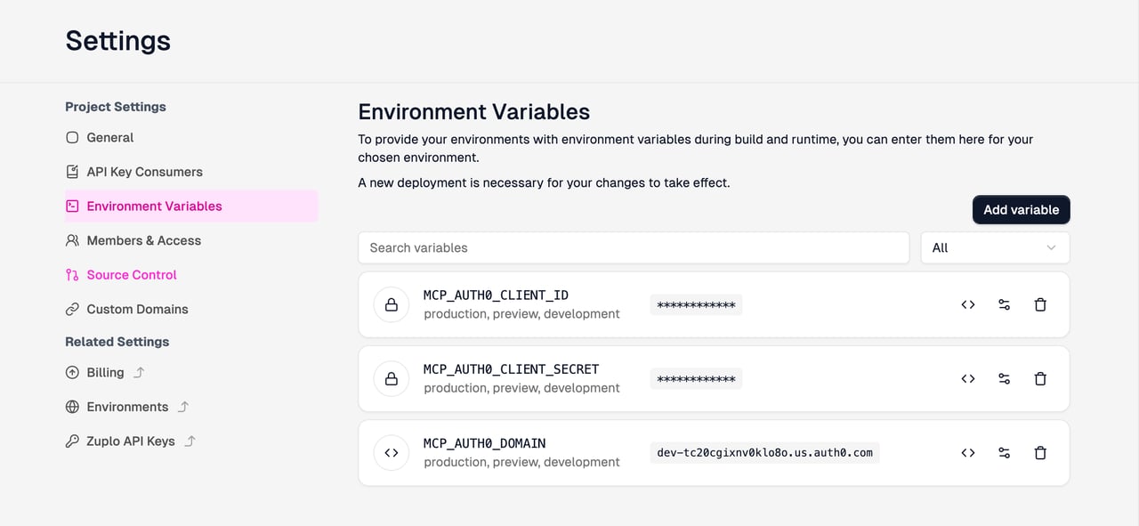Click the dev-tc20cgixnv0klo8o.us.auth0.com value

coord(765,452)
